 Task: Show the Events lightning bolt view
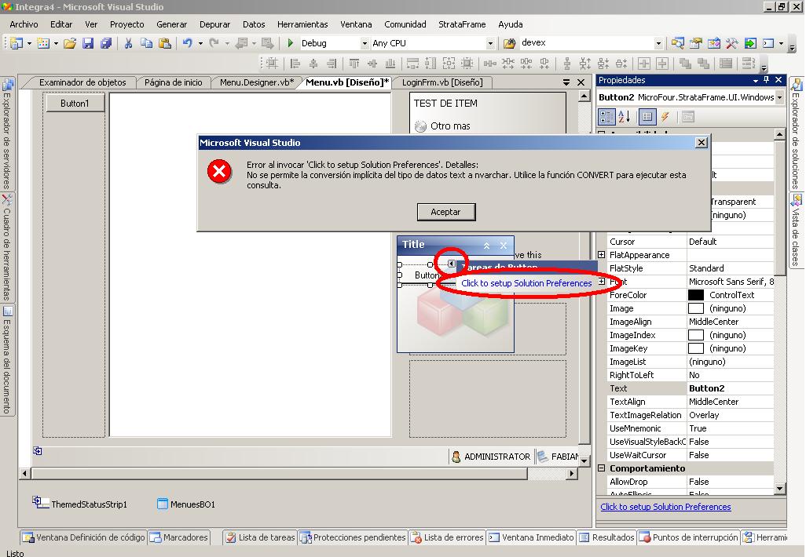665,117
